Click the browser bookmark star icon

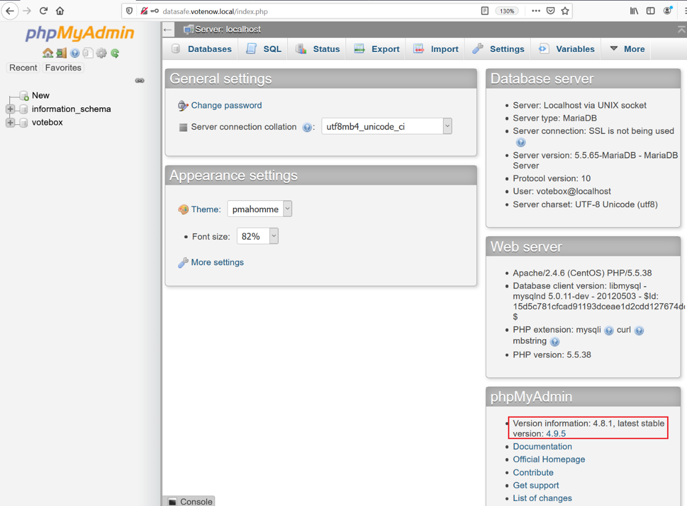[x=565, y=11]
